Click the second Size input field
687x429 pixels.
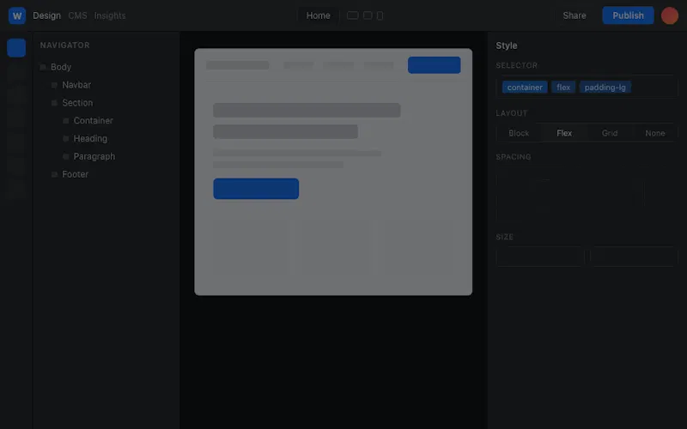point(634,257)
